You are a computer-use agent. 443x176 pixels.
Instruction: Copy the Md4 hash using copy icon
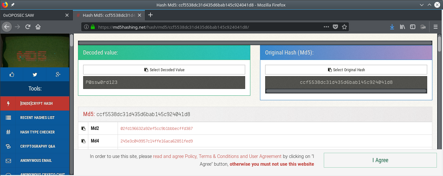point(83,141)
